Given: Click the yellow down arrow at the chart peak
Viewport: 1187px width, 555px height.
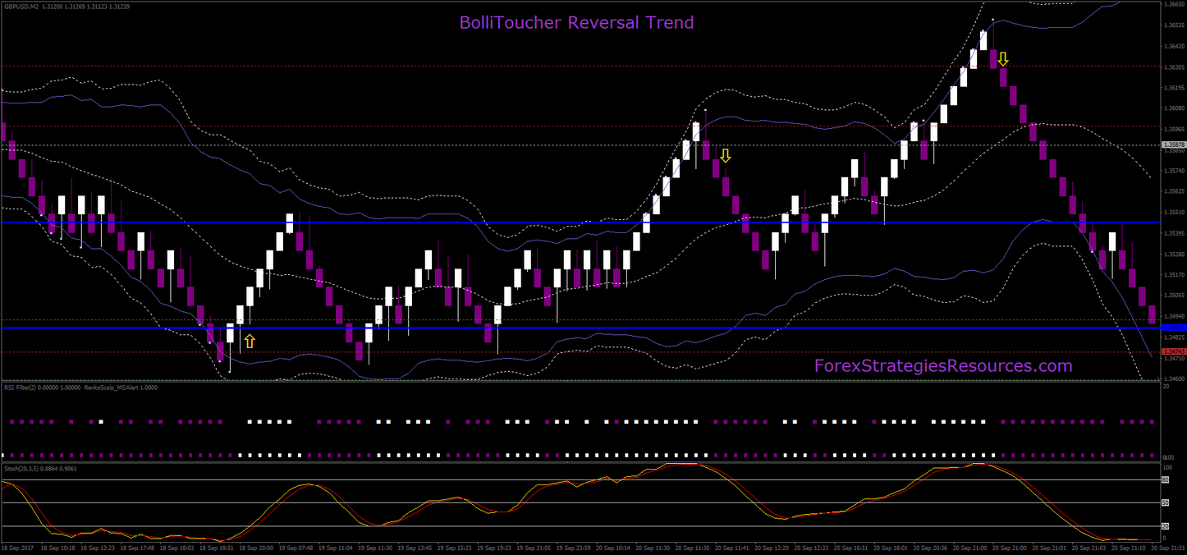Looking at the screenshot, I should click(x=1003, y=58).
